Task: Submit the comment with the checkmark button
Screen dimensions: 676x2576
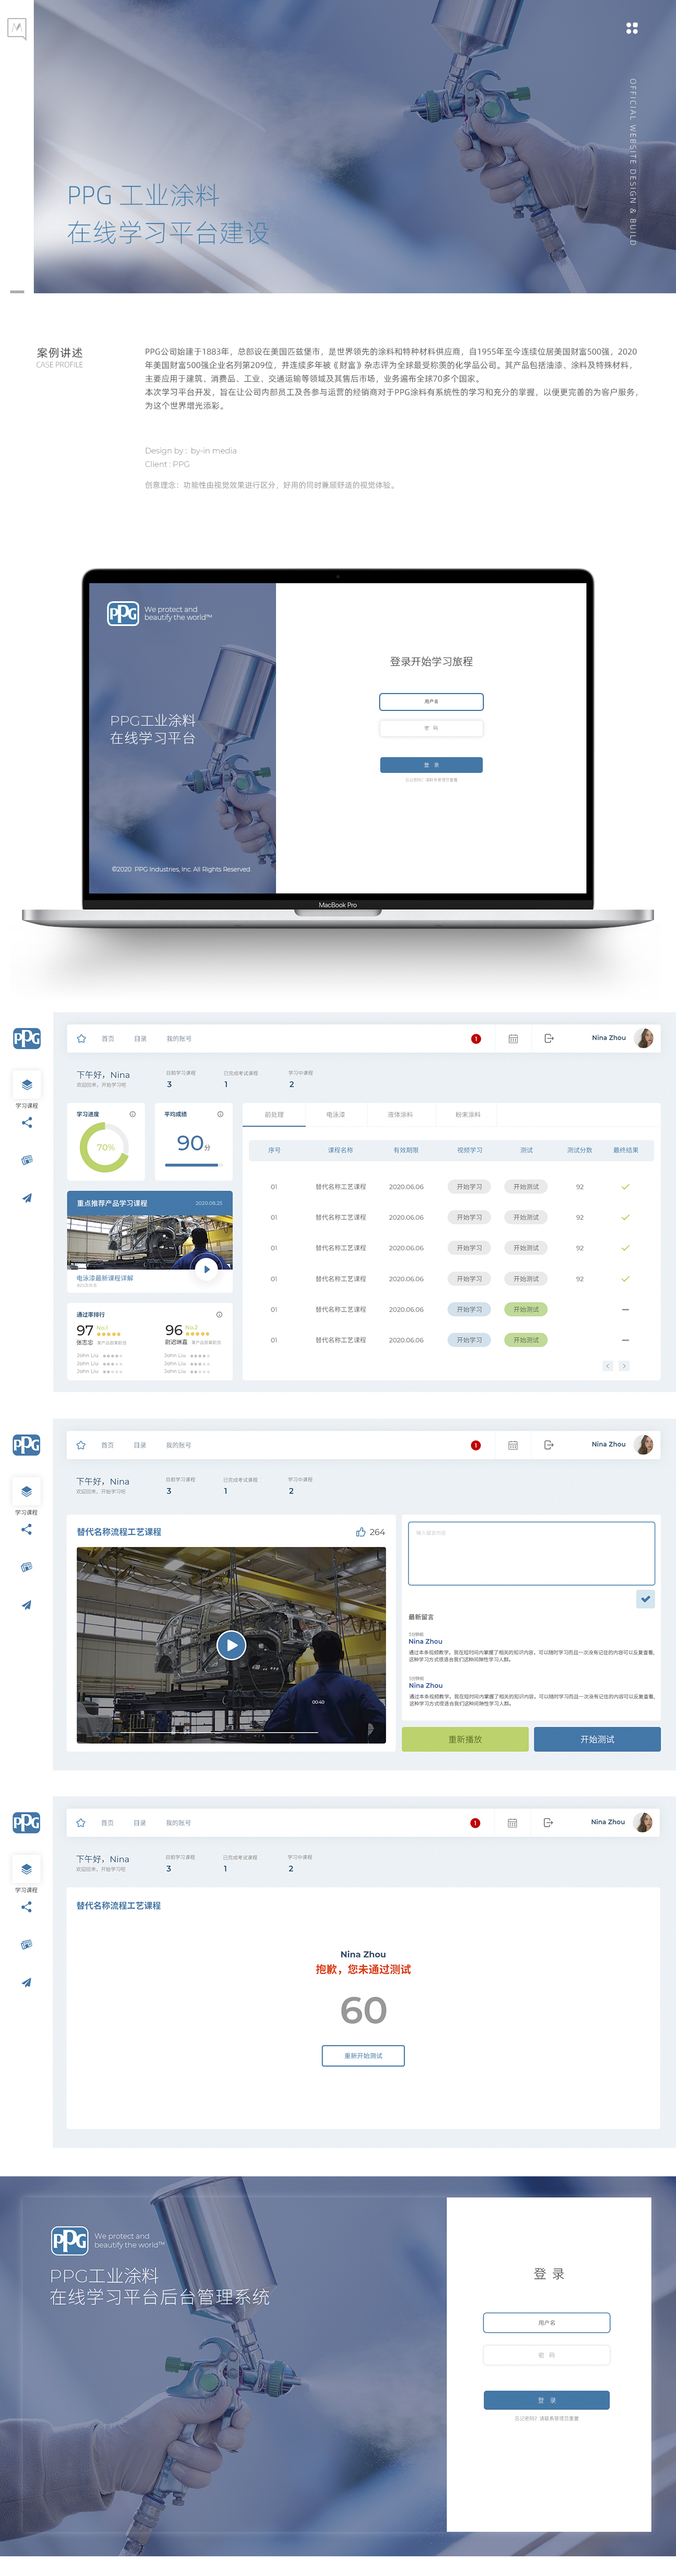Action: click(646, 1598)
